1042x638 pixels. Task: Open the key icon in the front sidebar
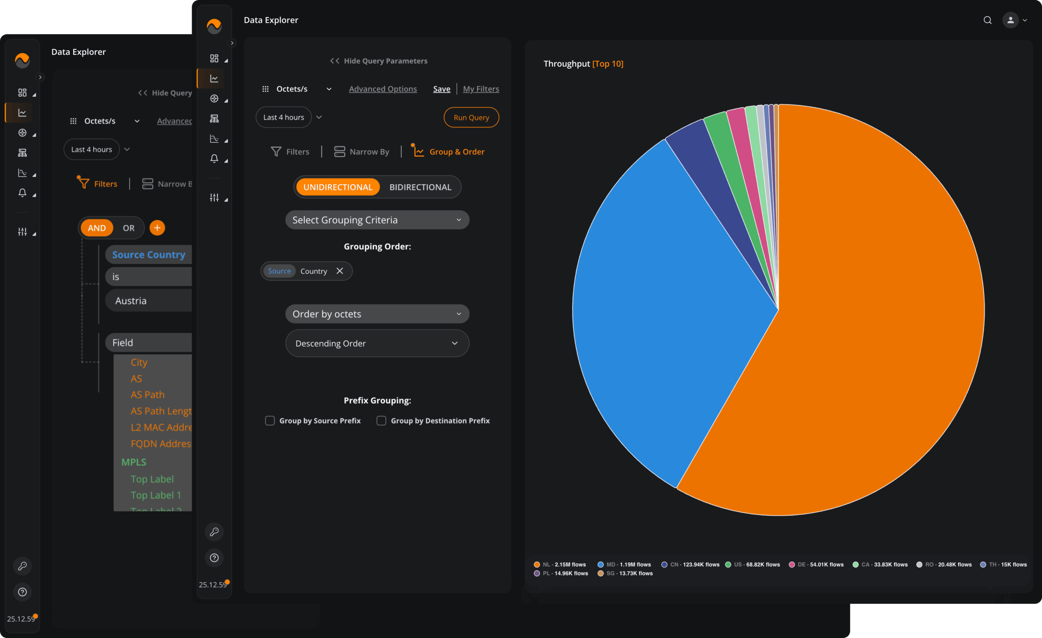[214, 531]
